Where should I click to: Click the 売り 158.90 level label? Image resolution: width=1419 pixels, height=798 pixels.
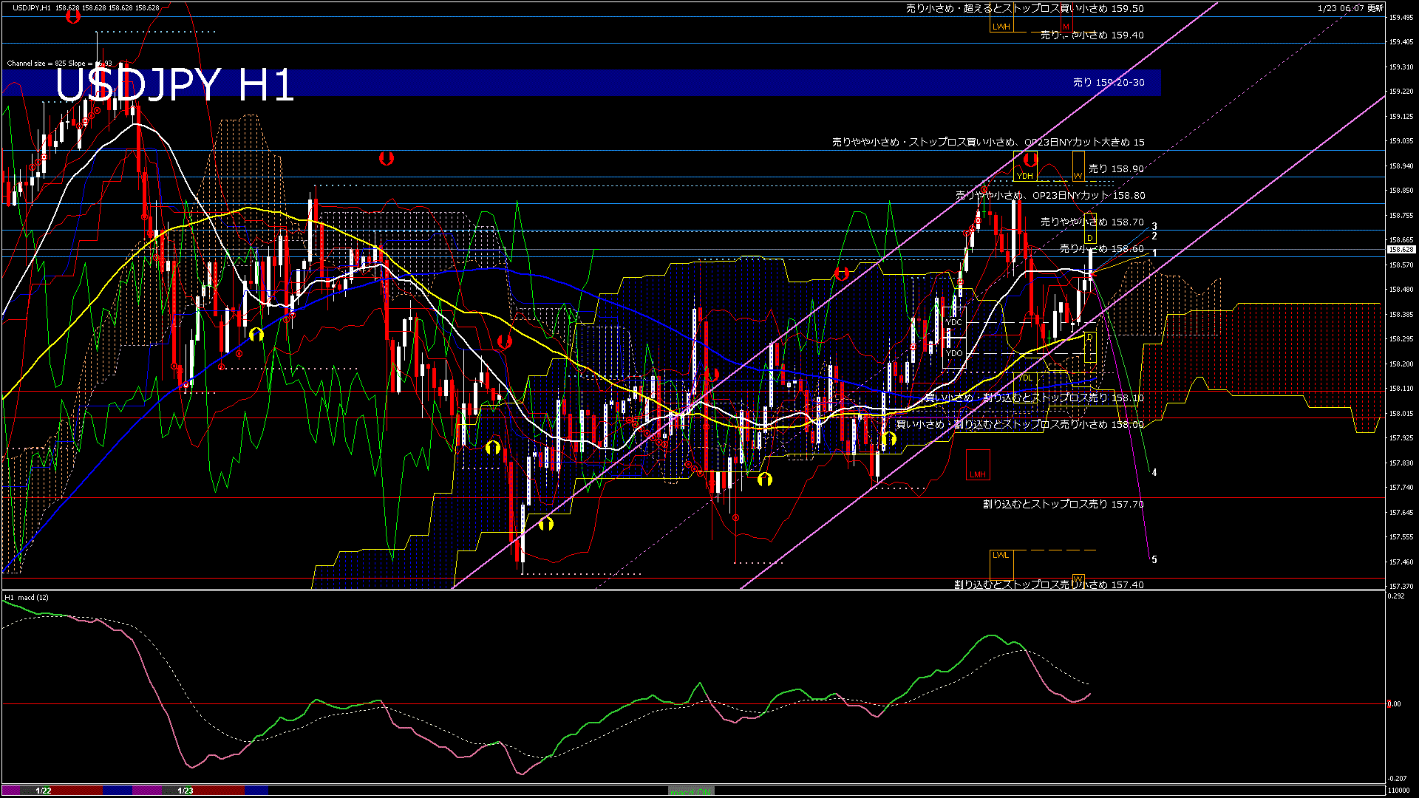(1115, 168)
